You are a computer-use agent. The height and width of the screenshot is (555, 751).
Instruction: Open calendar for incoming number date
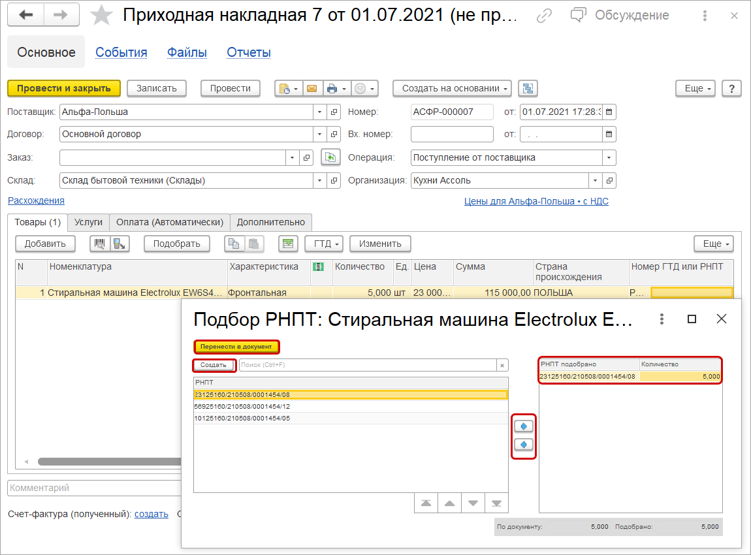point(609,134)
